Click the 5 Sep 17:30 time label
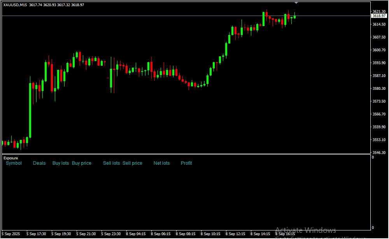Image resolution: width=389 pixels, height=239 pixels. coord(36,234)
